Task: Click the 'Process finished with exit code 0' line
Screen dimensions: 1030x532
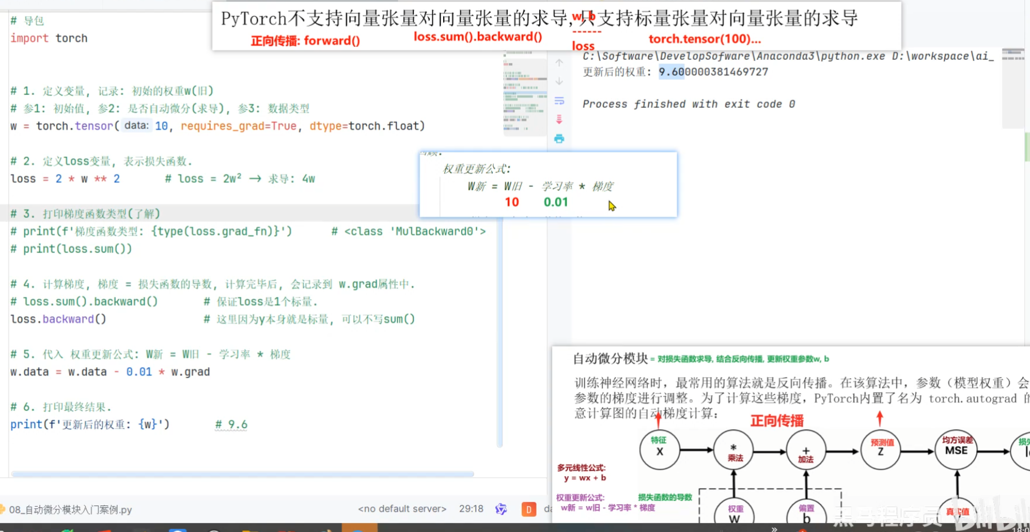Action: [689, 104]
